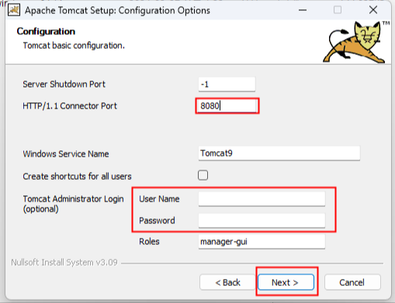Minimize the Apache Tomcat Setup window
Image resolution: width=395 pixels, height=303 pixels.
tap(303, 10)
